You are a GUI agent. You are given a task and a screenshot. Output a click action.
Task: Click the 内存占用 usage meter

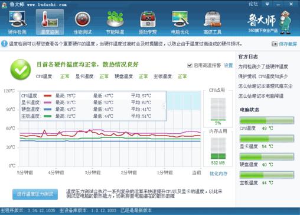tap(218, 149)
